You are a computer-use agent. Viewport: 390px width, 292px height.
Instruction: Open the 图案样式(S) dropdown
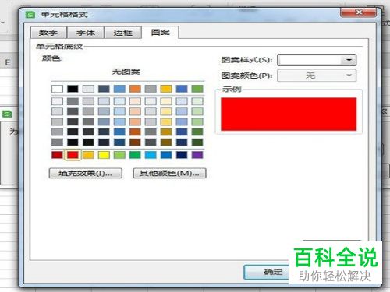tap(317, 60)
